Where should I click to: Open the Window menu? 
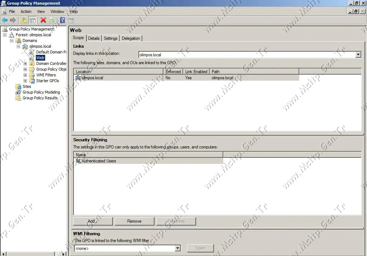57,11
